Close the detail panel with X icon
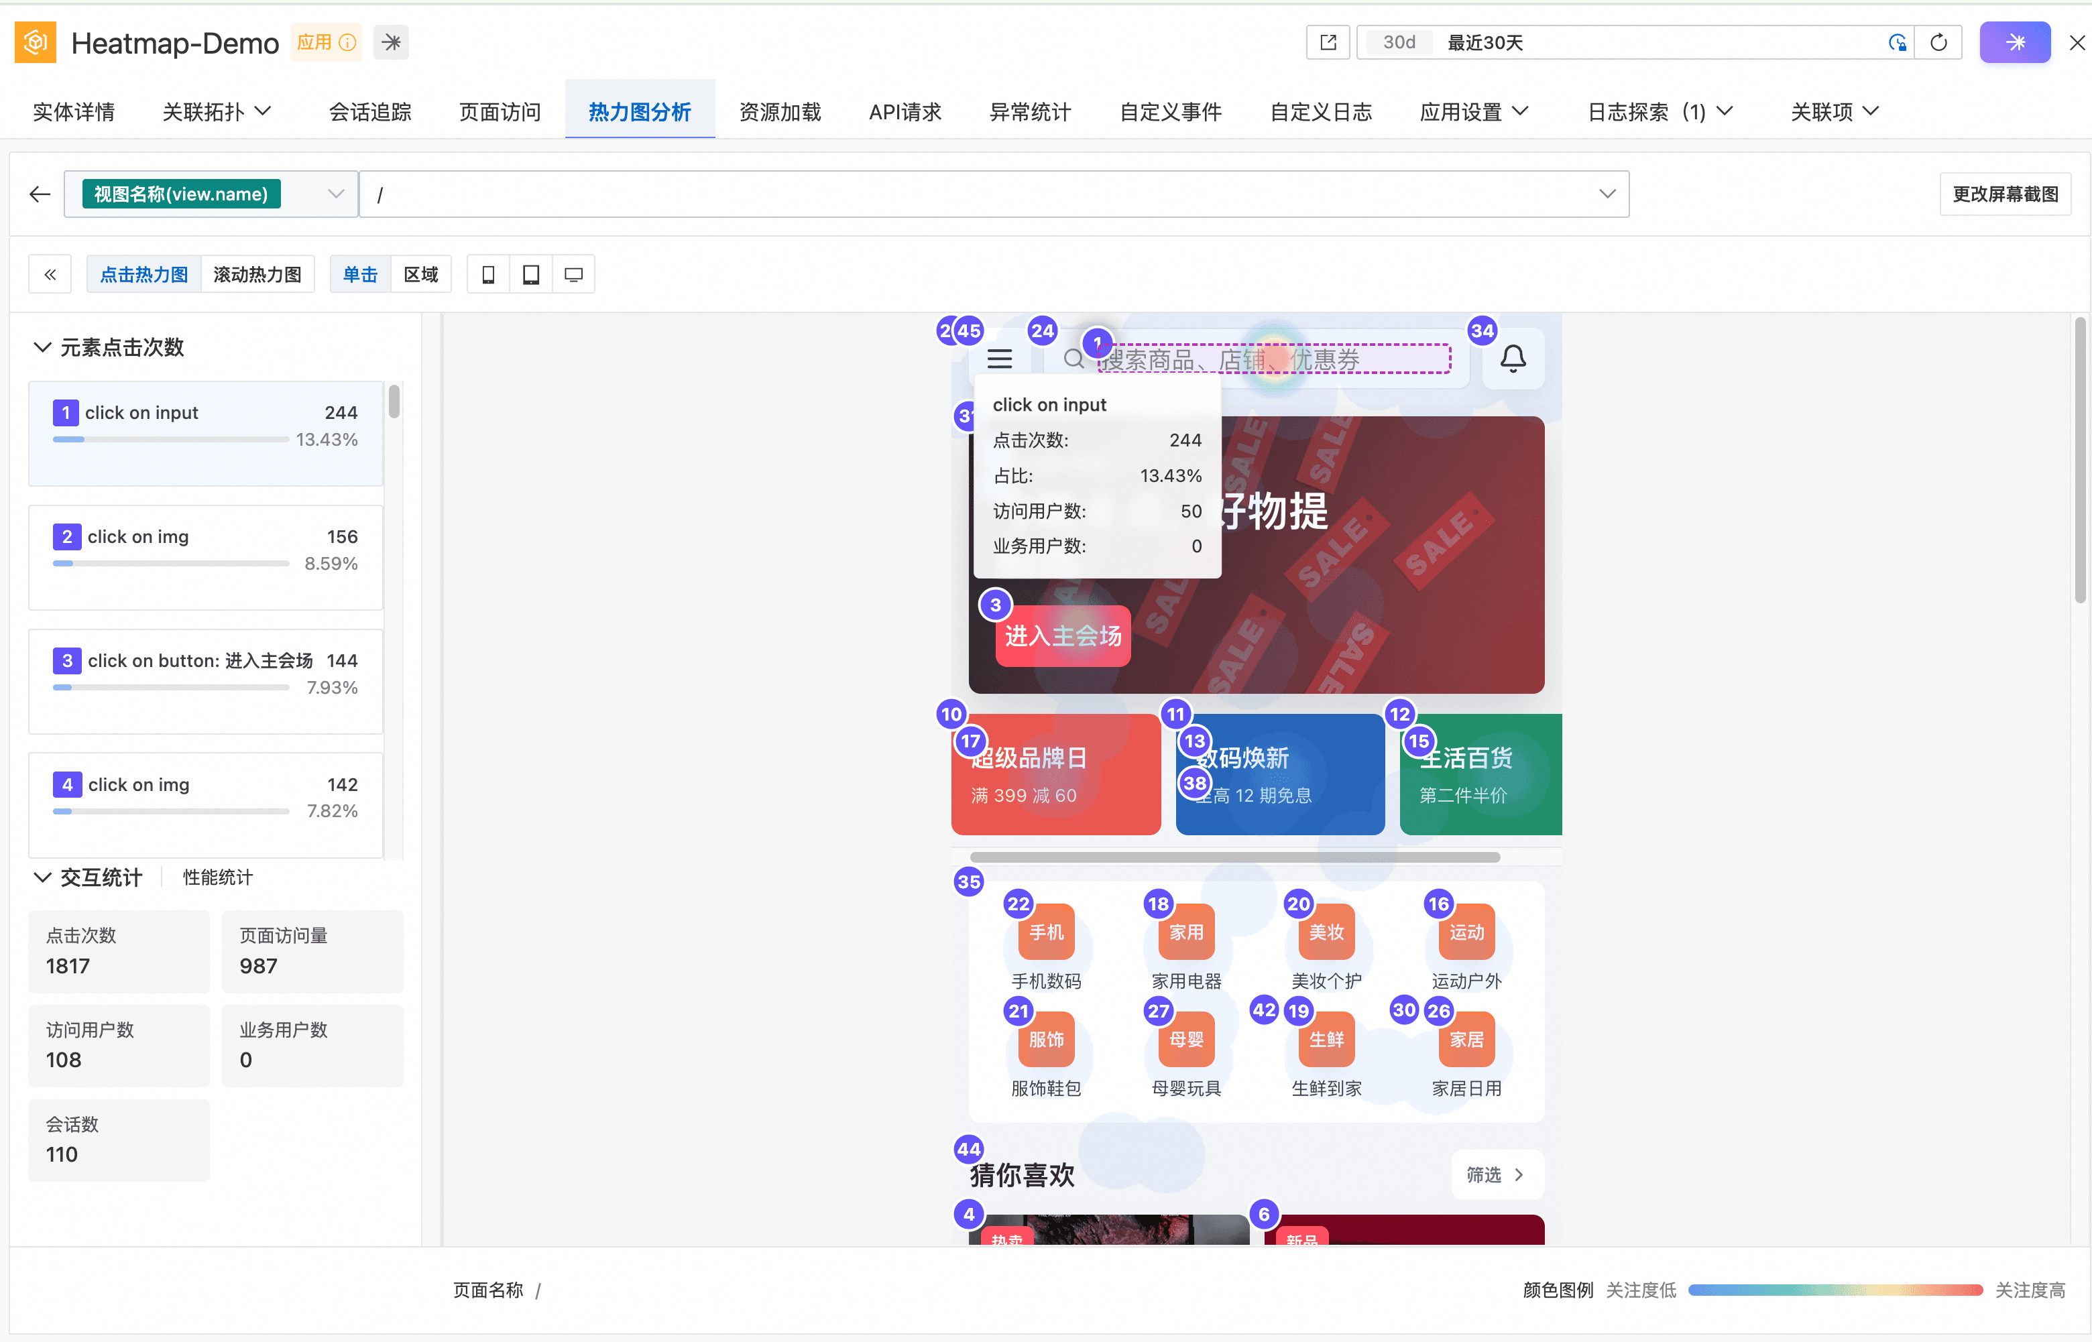Image resolution: width=2092 pixels, height=1342 pixels. pos(2077,43)
